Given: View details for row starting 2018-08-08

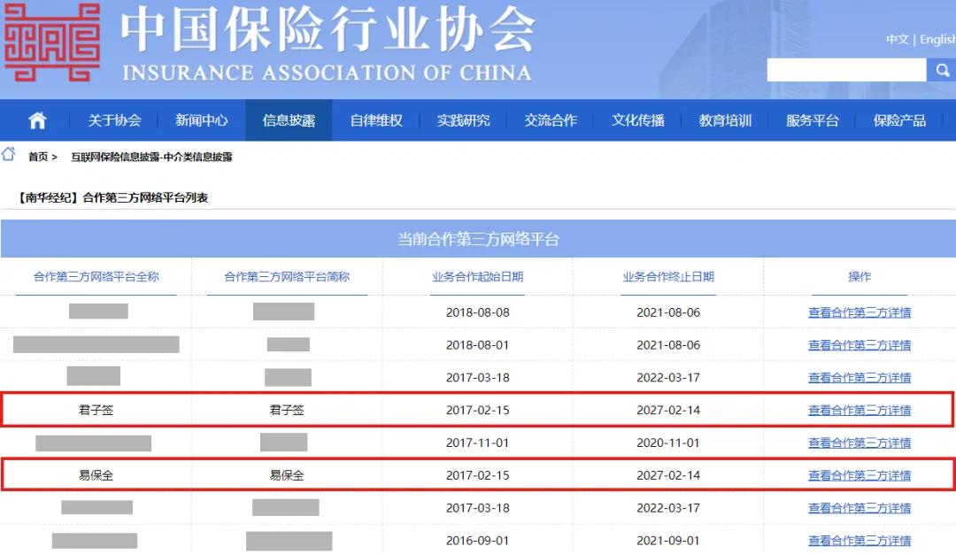Looking at the screenshot, I should (859, 312).
